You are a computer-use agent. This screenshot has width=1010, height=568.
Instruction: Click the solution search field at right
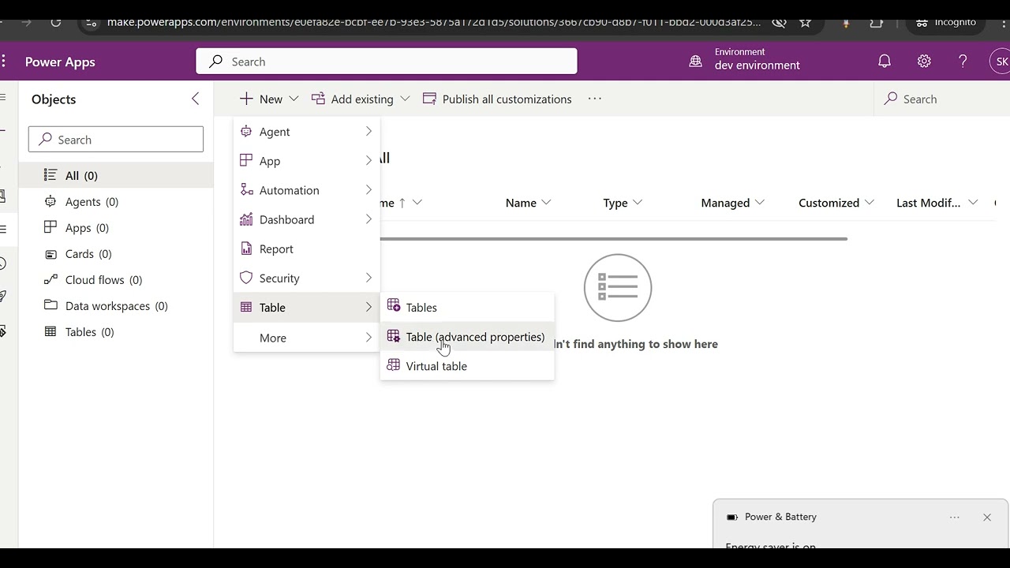point(943,99)
